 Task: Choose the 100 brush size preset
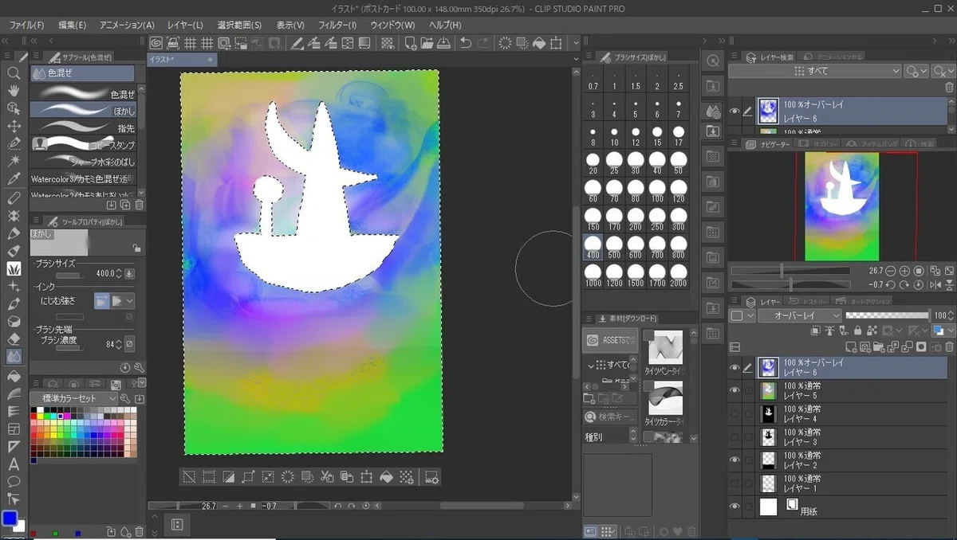click(x=657, y=191)
